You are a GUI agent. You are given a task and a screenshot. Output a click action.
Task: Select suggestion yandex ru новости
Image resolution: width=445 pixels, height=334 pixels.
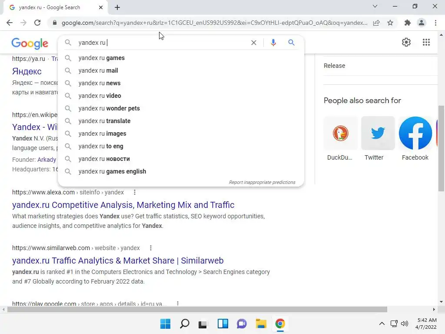(181, 159)
